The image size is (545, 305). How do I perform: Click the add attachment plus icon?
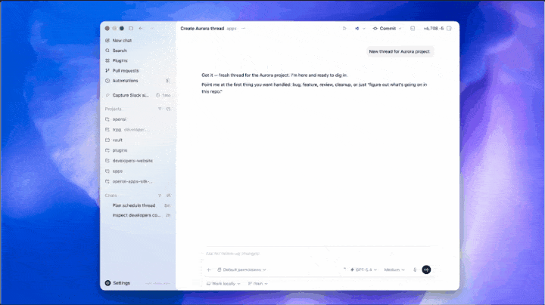point(209,270)
